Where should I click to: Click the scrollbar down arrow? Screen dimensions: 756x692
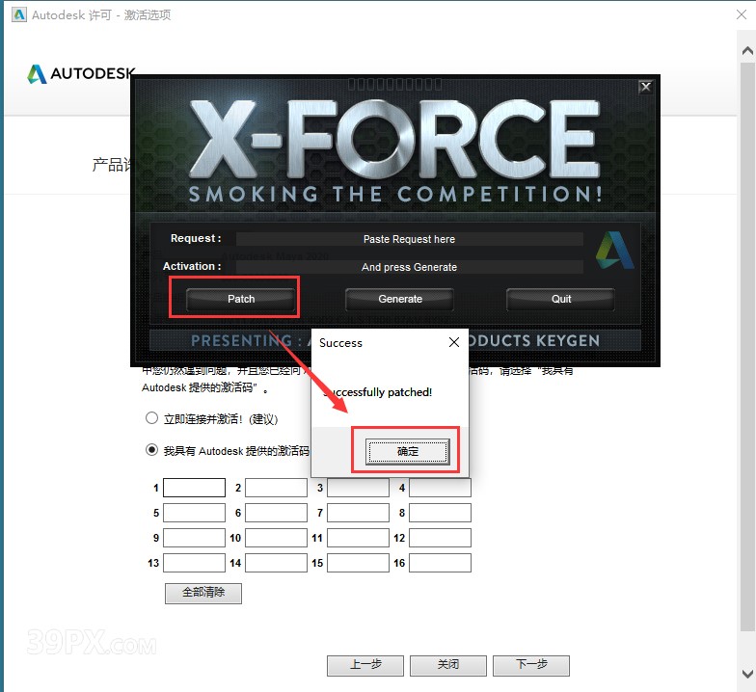pos(747,673)
